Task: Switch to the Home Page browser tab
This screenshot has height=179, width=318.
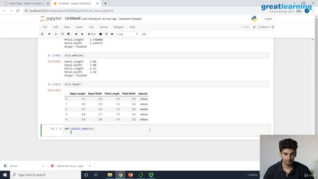Action: click(x=26, y=3)
